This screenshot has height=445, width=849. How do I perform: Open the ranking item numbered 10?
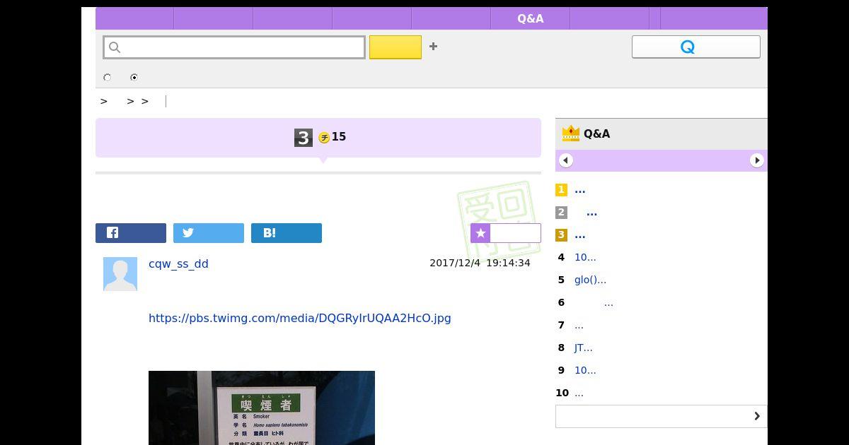[x=579, y=393]
